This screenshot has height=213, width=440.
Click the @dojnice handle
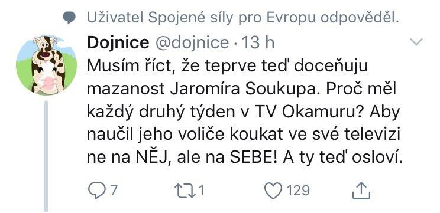pos(192,43)
